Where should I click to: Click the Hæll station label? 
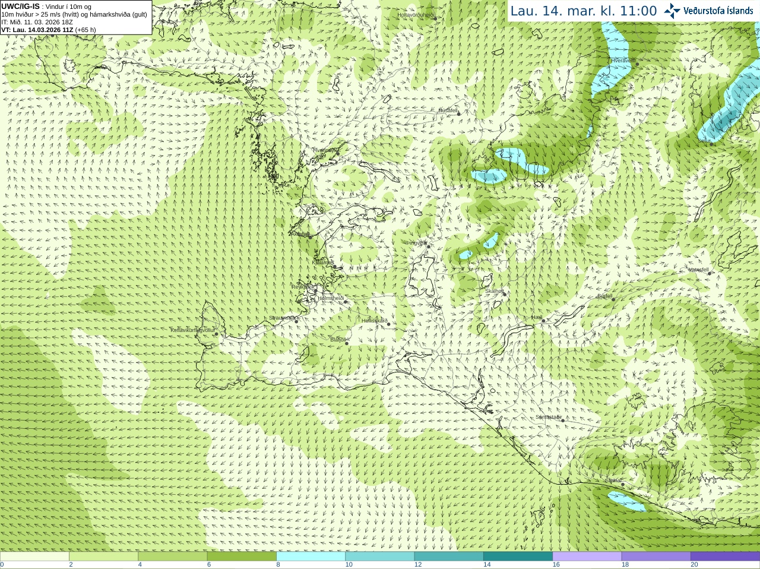tap(537, 318)
